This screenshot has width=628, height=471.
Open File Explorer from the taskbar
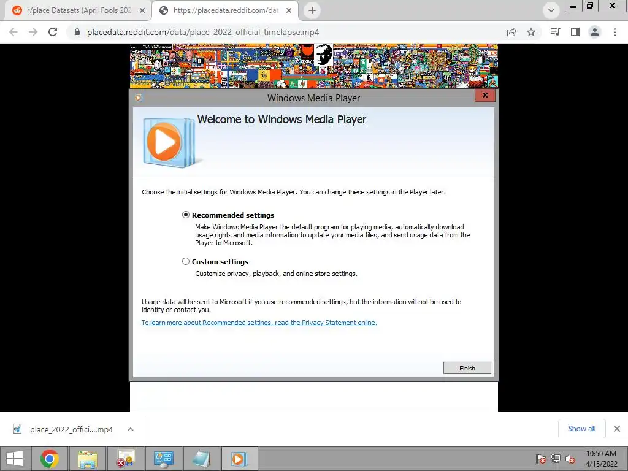pyautogui.click(x=87, y=459)
